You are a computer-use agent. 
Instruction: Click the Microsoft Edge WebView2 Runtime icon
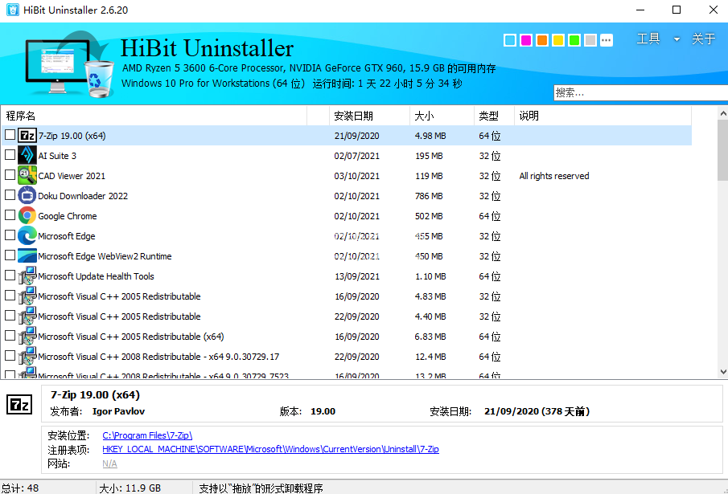tap(27, 255)
